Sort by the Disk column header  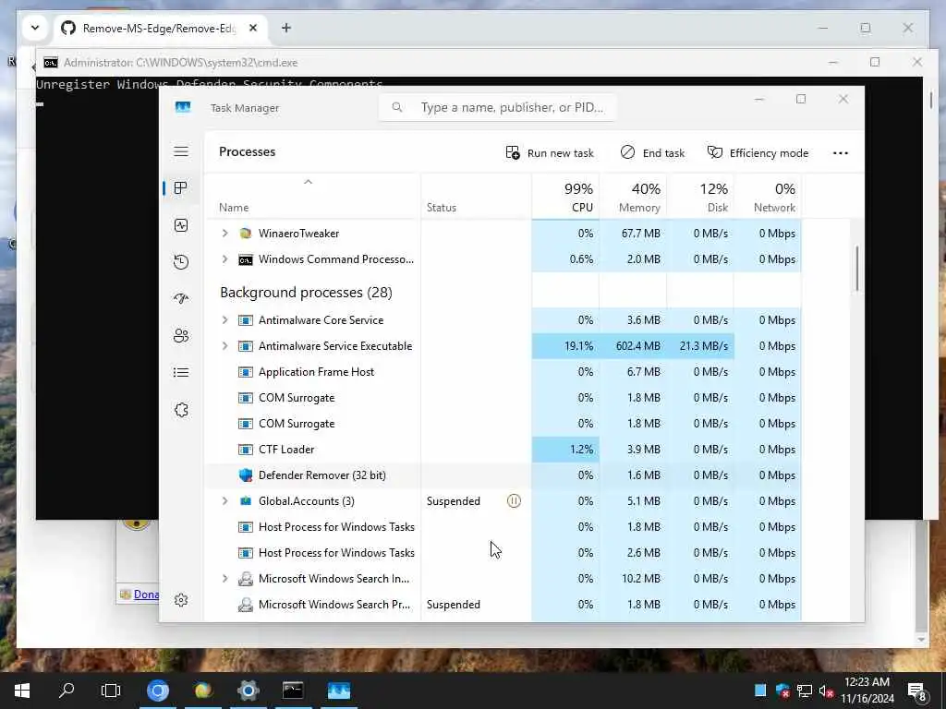700,197
